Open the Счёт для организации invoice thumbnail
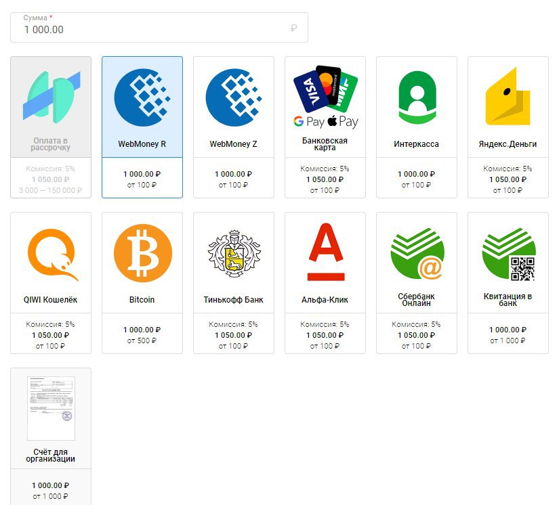 (x=51, y=408)
